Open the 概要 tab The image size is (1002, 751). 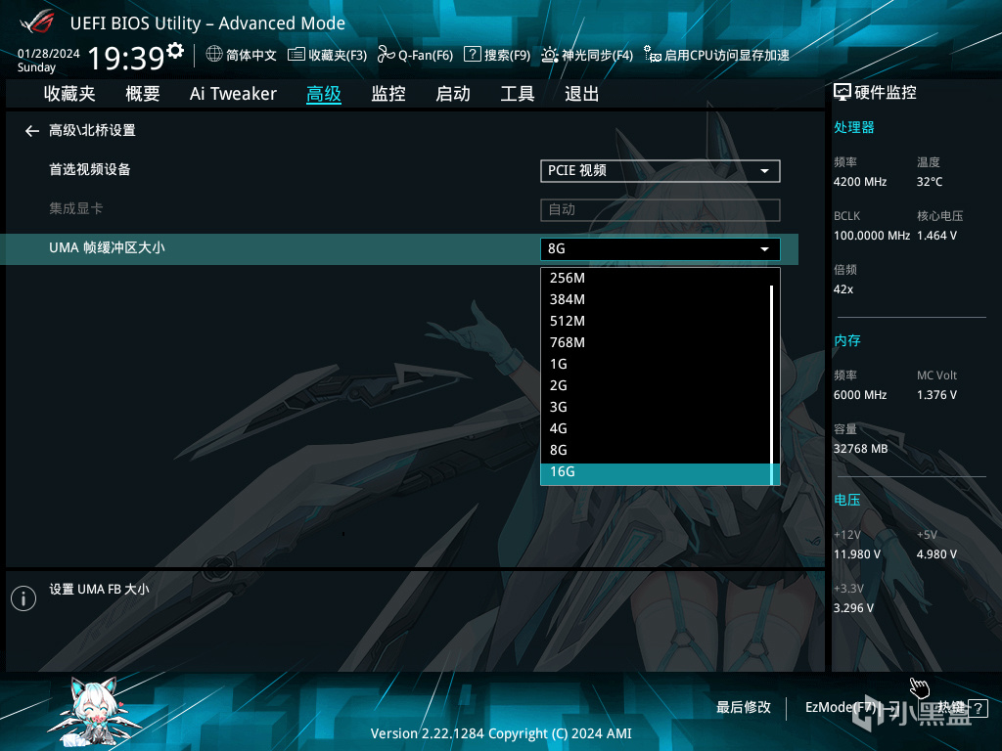coord(143,94)
